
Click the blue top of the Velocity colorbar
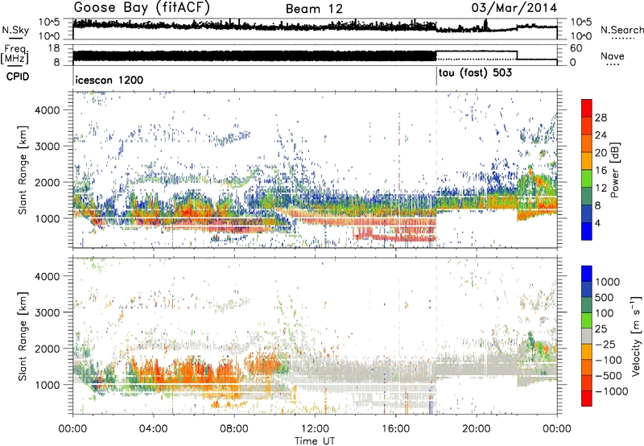(587, 274)
